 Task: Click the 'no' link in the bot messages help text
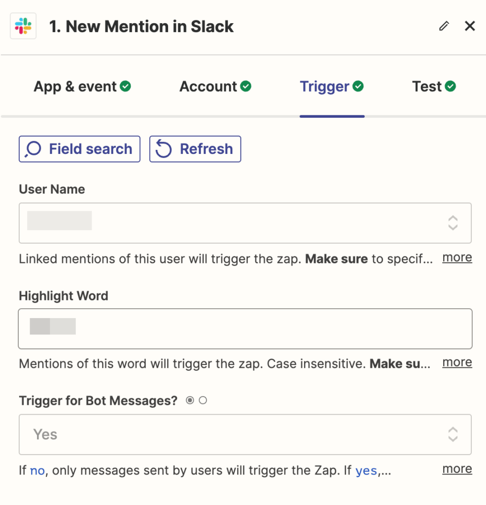37,470
